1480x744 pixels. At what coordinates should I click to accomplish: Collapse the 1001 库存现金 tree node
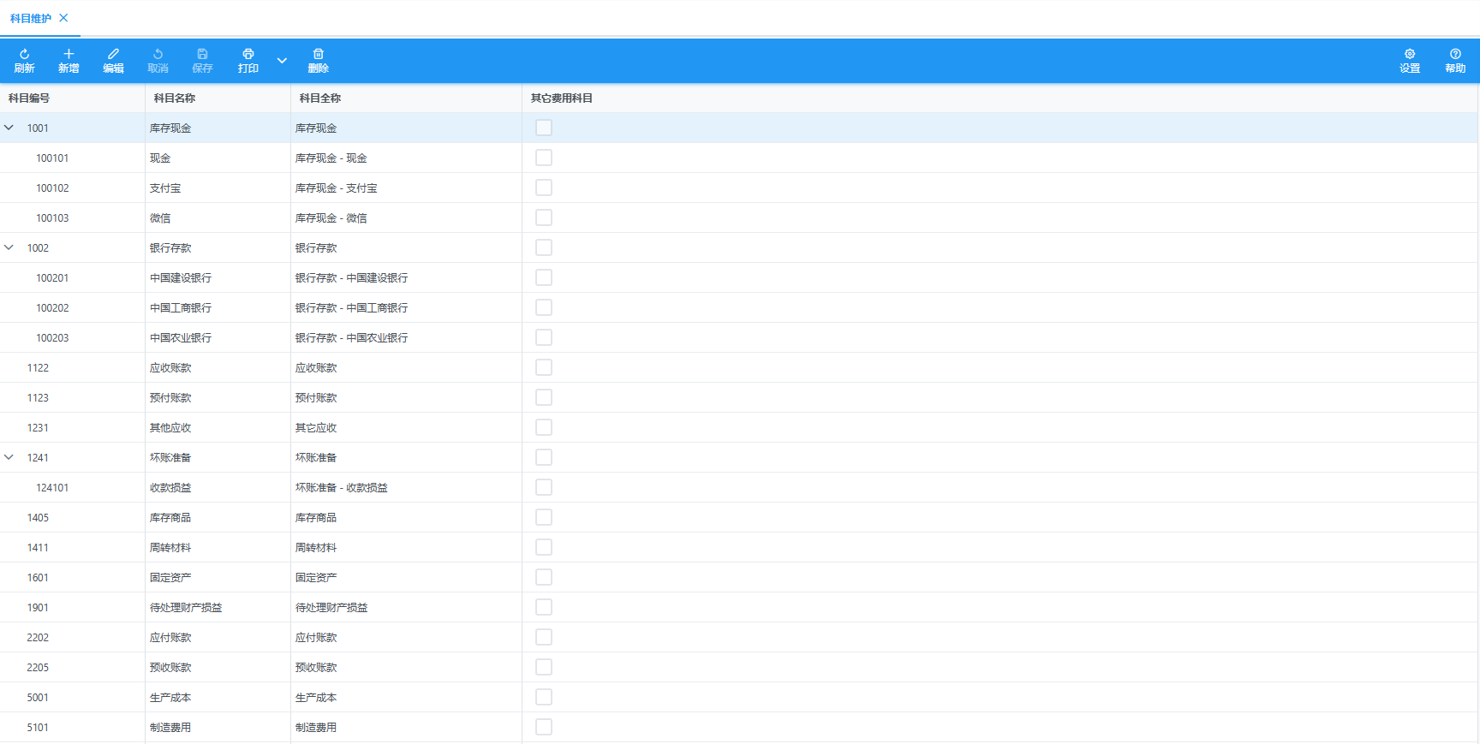(9, 128)
